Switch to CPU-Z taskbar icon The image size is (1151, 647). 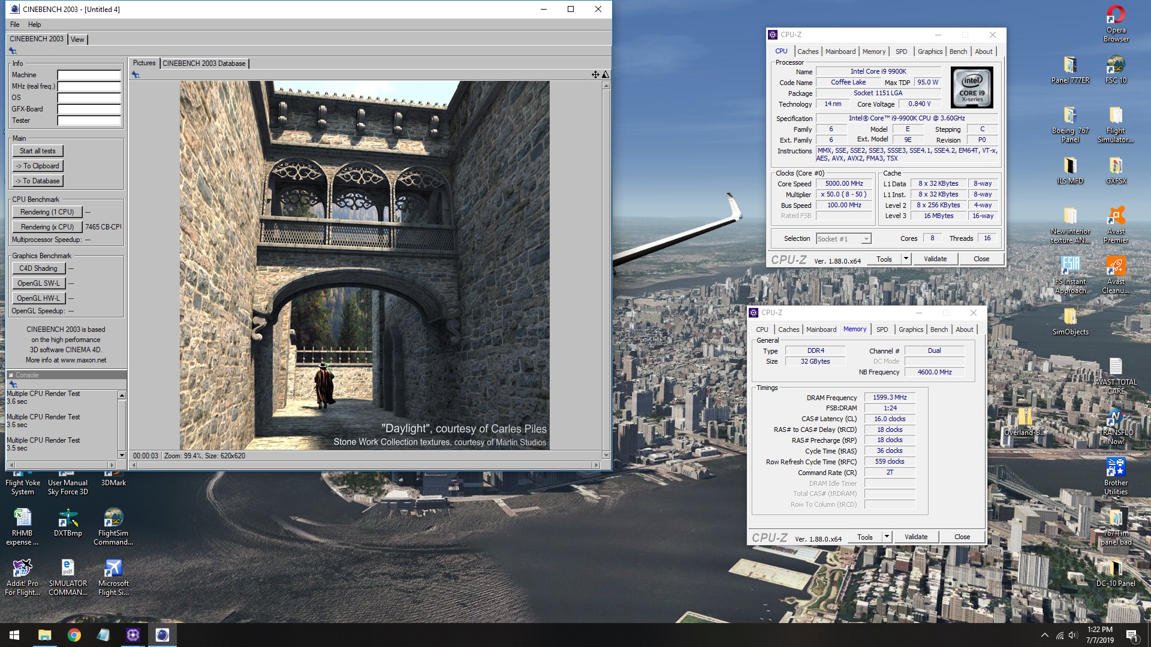tap(133, 635)
